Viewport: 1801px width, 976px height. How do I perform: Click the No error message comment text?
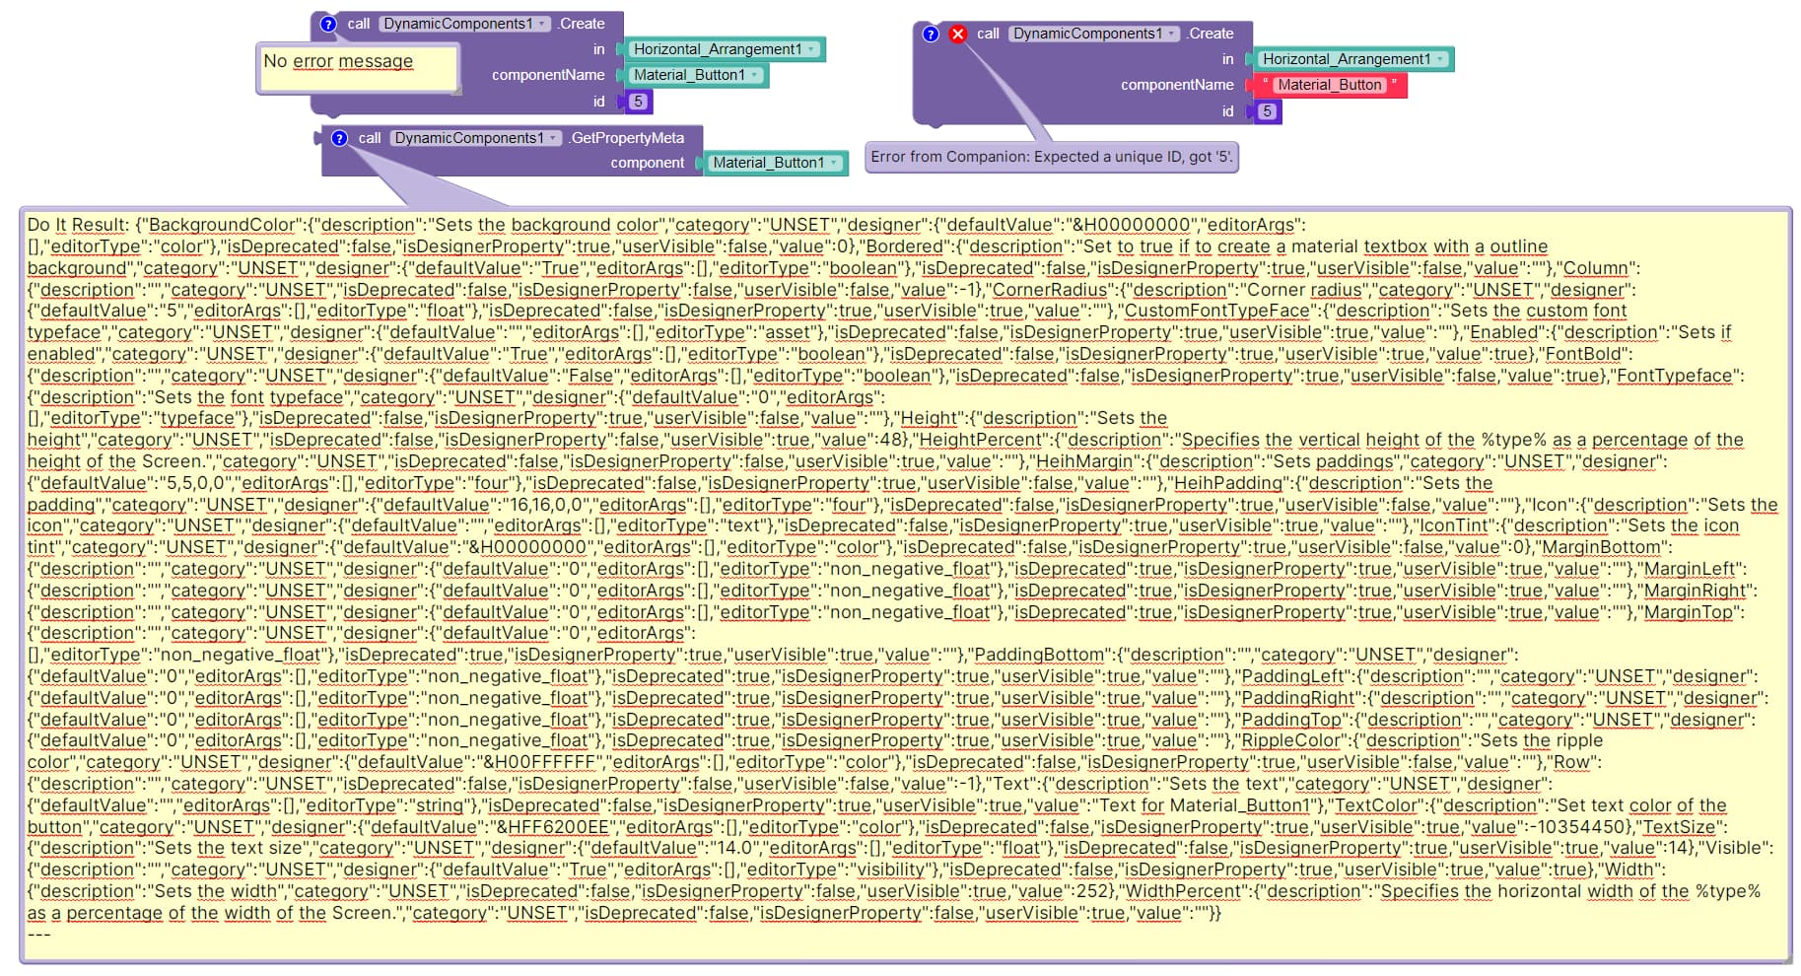[x=338, y=61]
